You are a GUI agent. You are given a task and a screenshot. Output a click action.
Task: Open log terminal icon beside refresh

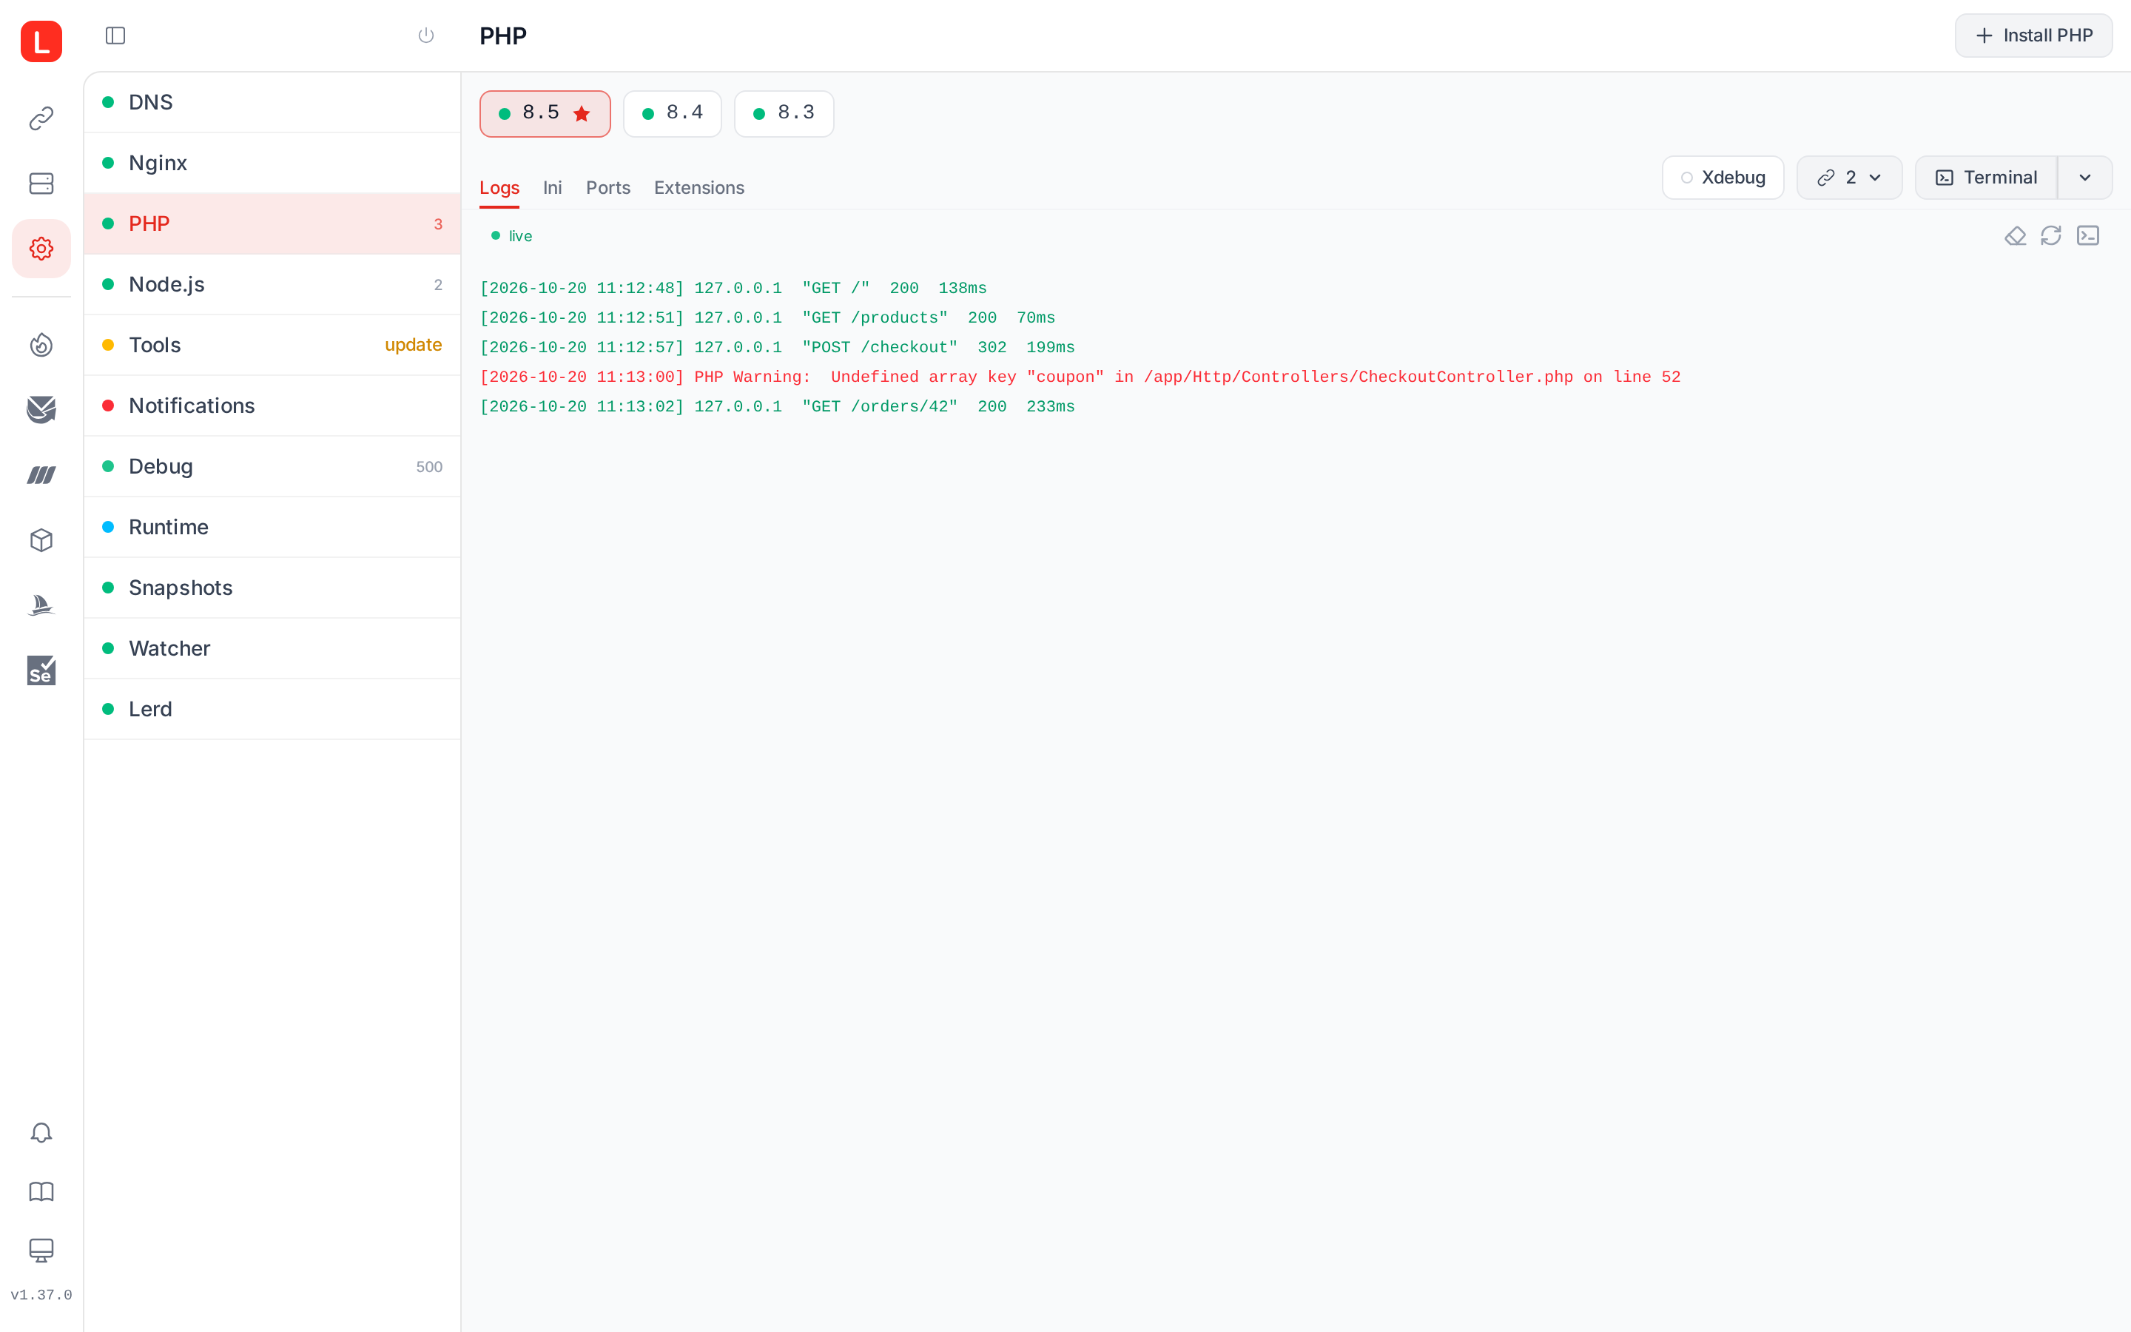coord(2088,236)
